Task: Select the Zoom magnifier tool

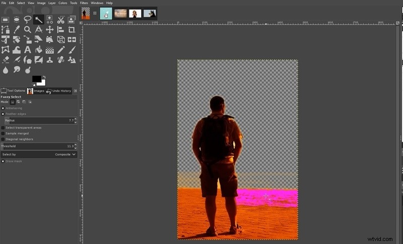Action: click(x=28, y=30)
